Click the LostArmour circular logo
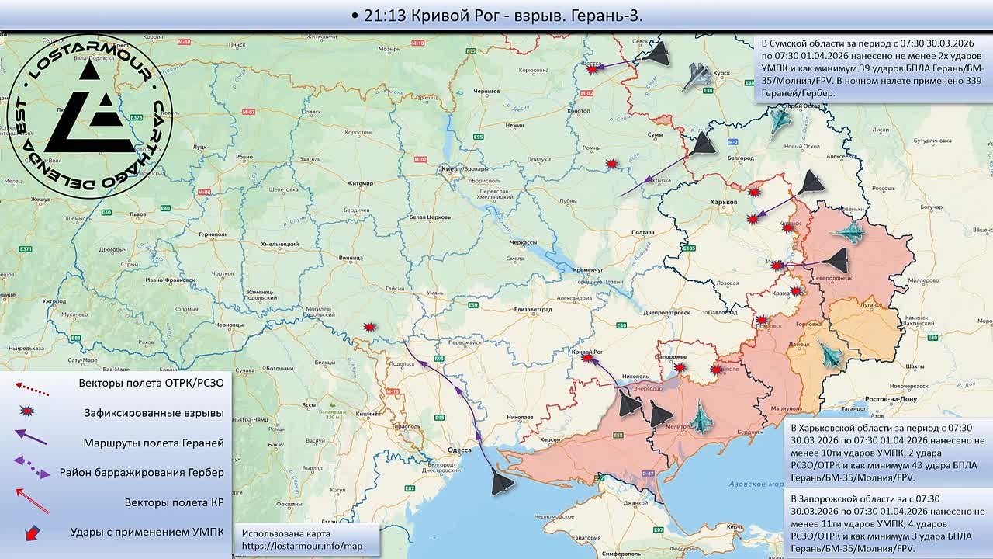Screen dimensions: 993x559 (89, 115)
